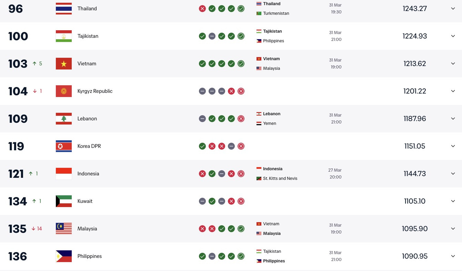
Task: Open Turkmenistan from Thailand's next match
Action: [276, 13]
